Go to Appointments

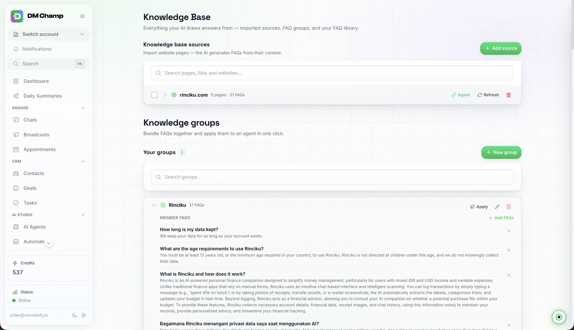tap(49, 149)
